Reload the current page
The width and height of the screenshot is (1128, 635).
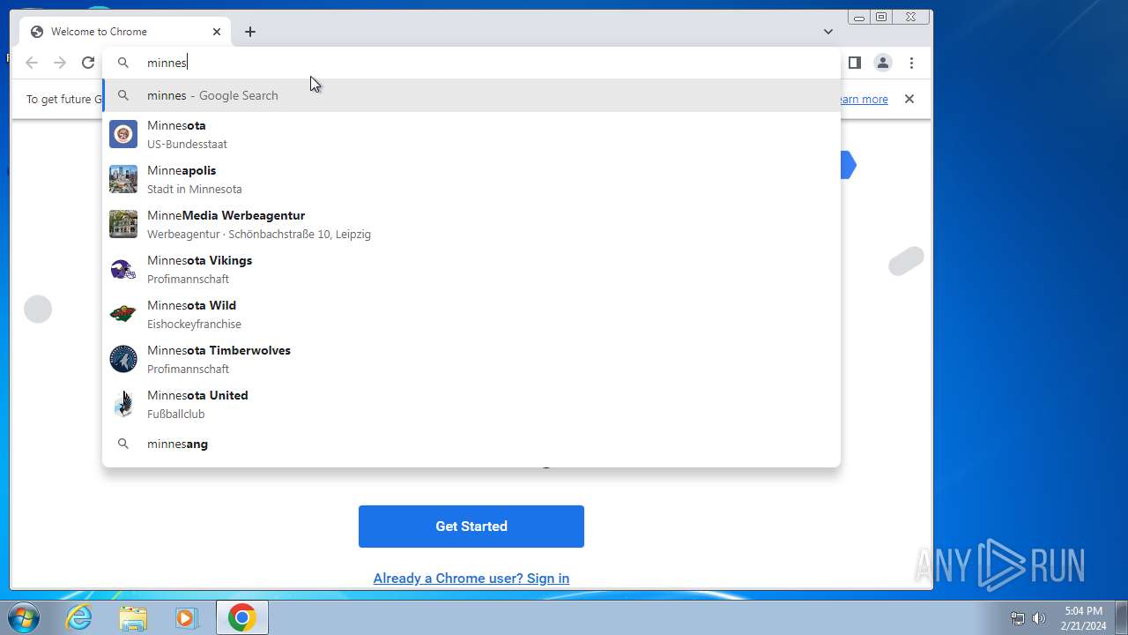(88, 63)
